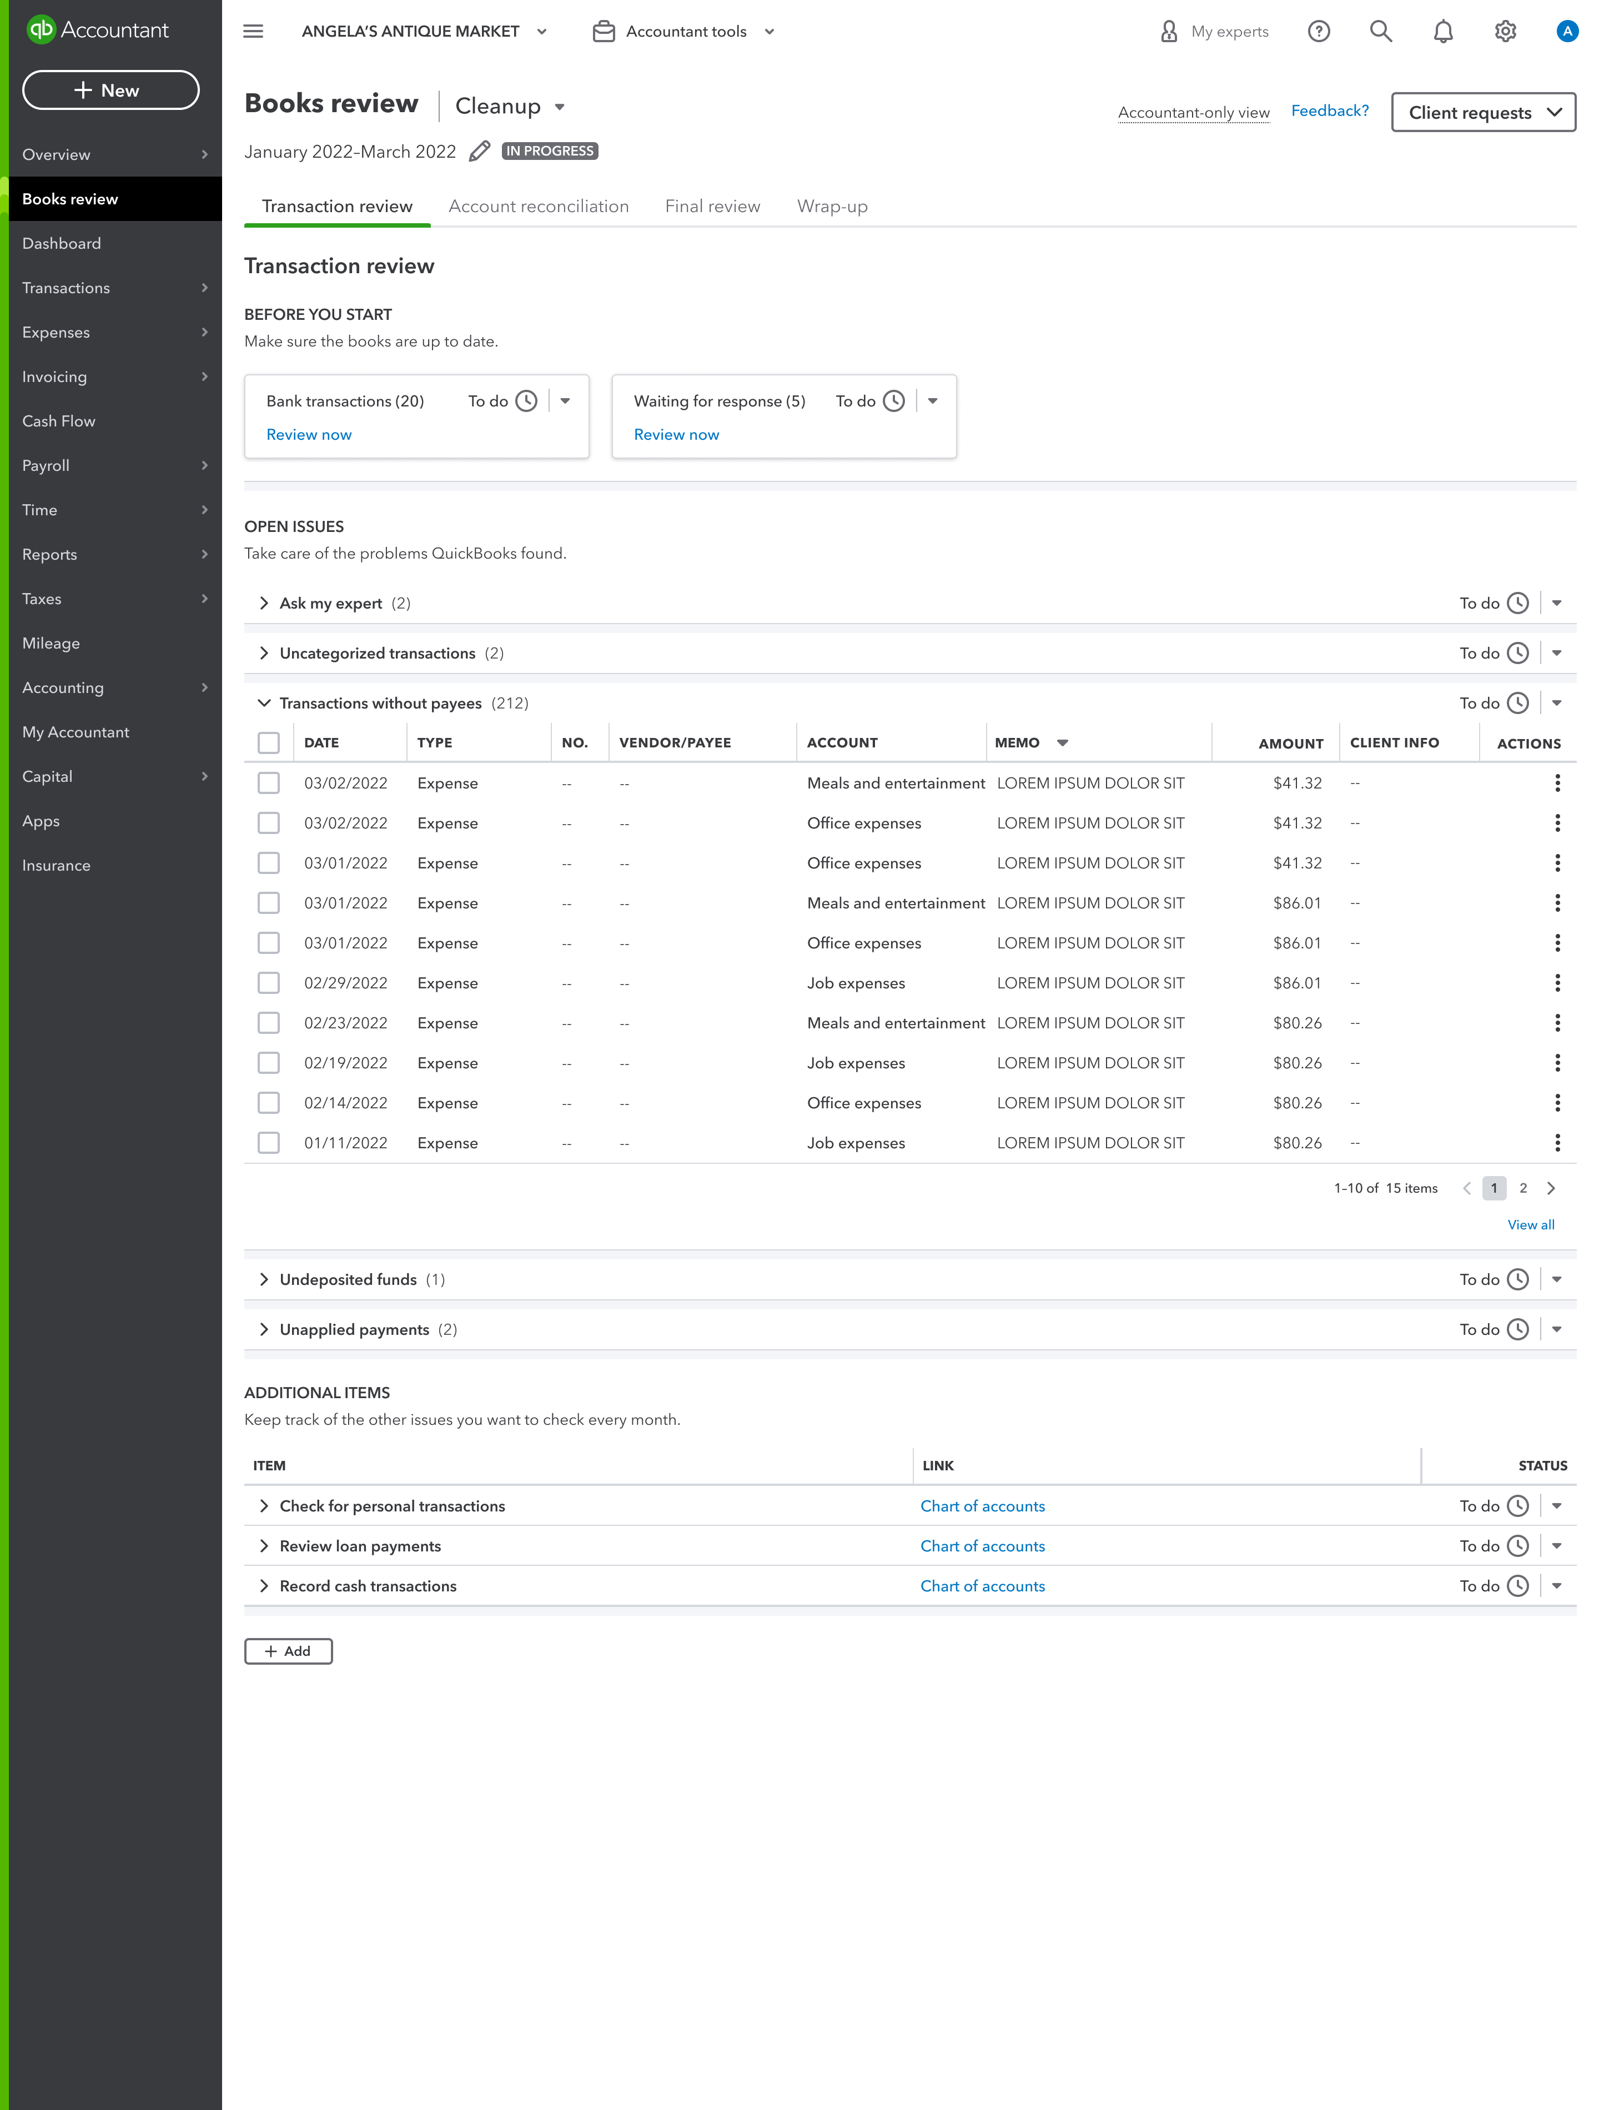Check the 02/19/2022 Job expenses row

(269, 1063)
